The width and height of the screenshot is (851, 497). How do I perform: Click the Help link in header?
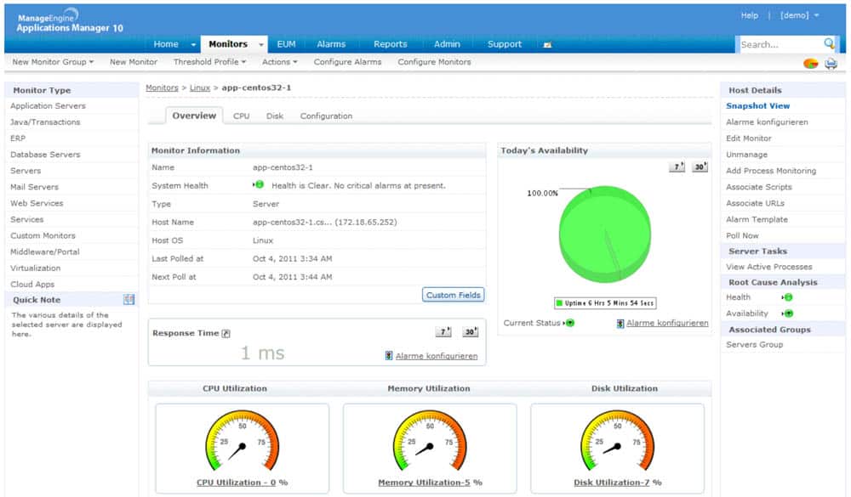750,15
